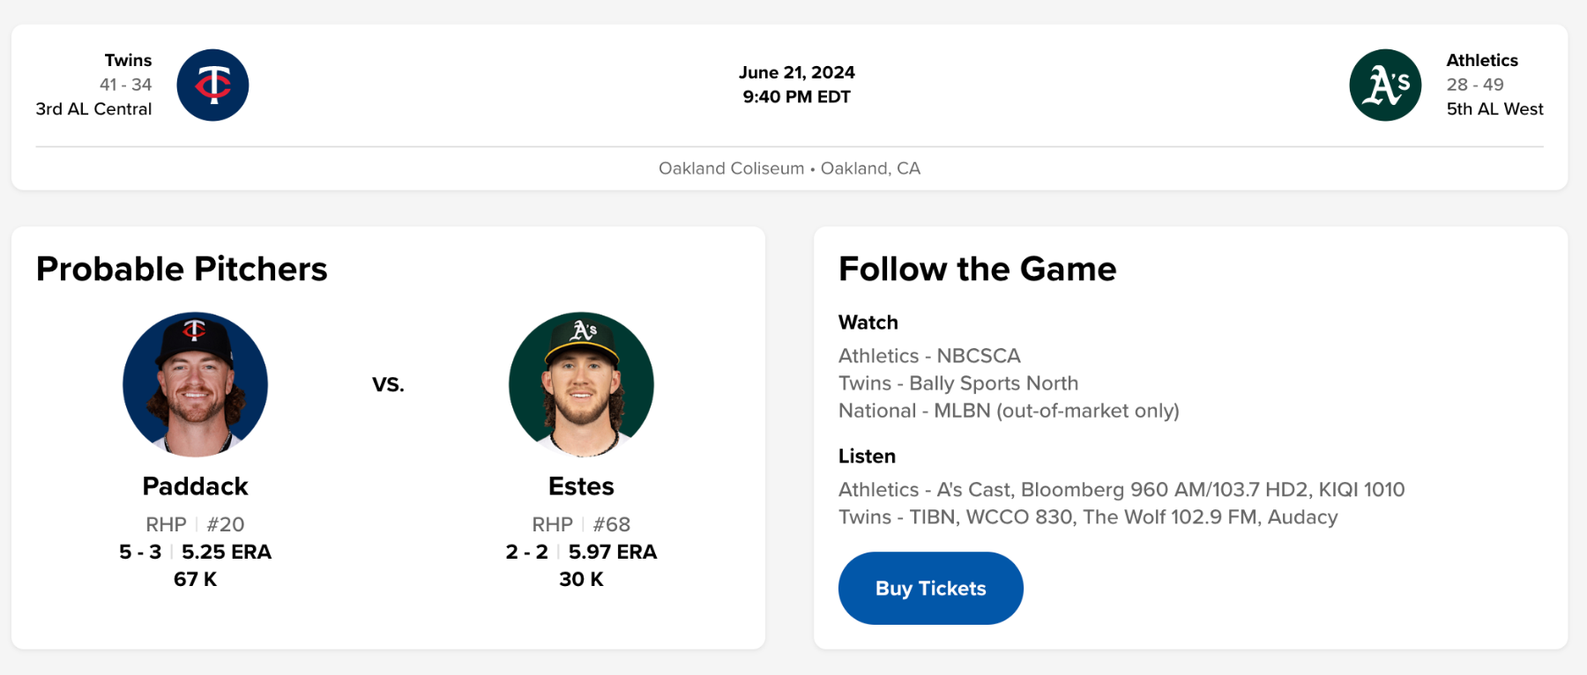Click the National MLBN out-of-market listing
1587x675 pixels.
pos(1009,411)
